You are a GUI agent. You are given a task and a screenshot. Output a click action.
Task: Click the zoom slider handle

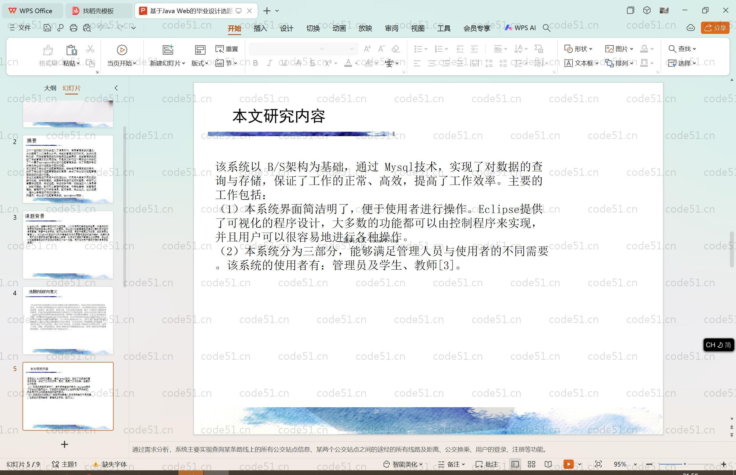685,464
